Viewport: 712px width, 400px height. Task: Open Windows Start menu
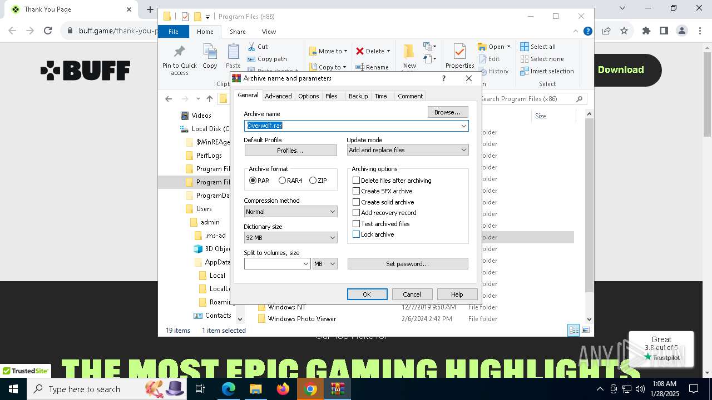coord(13,389)
